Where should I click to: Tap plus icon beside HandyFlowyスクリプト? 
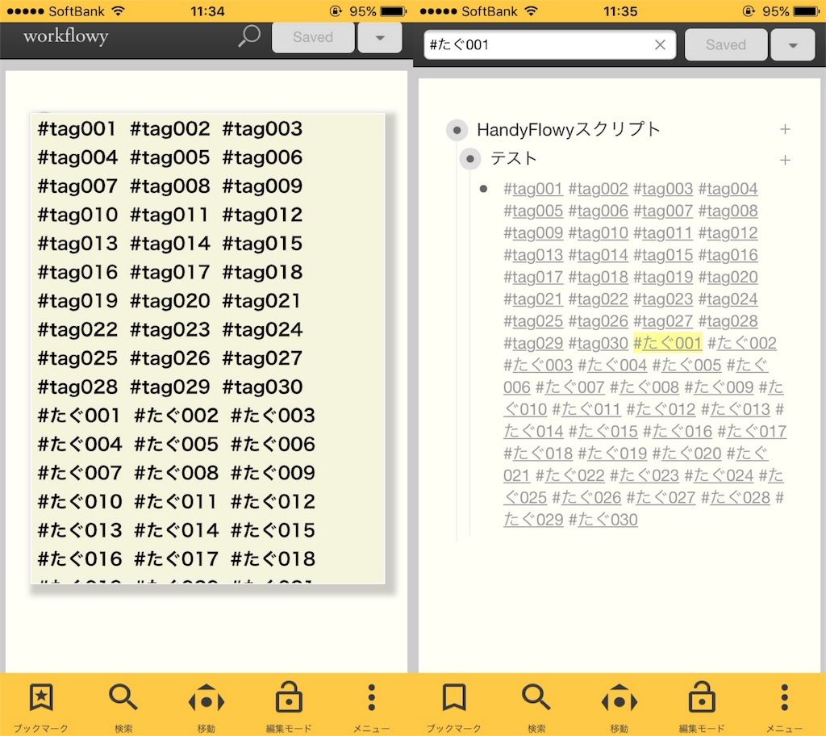785,129
